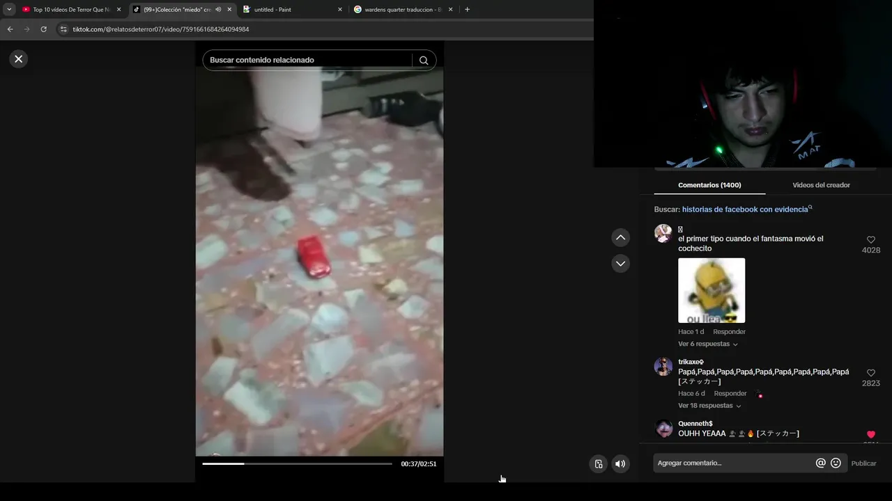
Task: Open the tab search dropdown arrow
Action: click(x=9, y=10)
